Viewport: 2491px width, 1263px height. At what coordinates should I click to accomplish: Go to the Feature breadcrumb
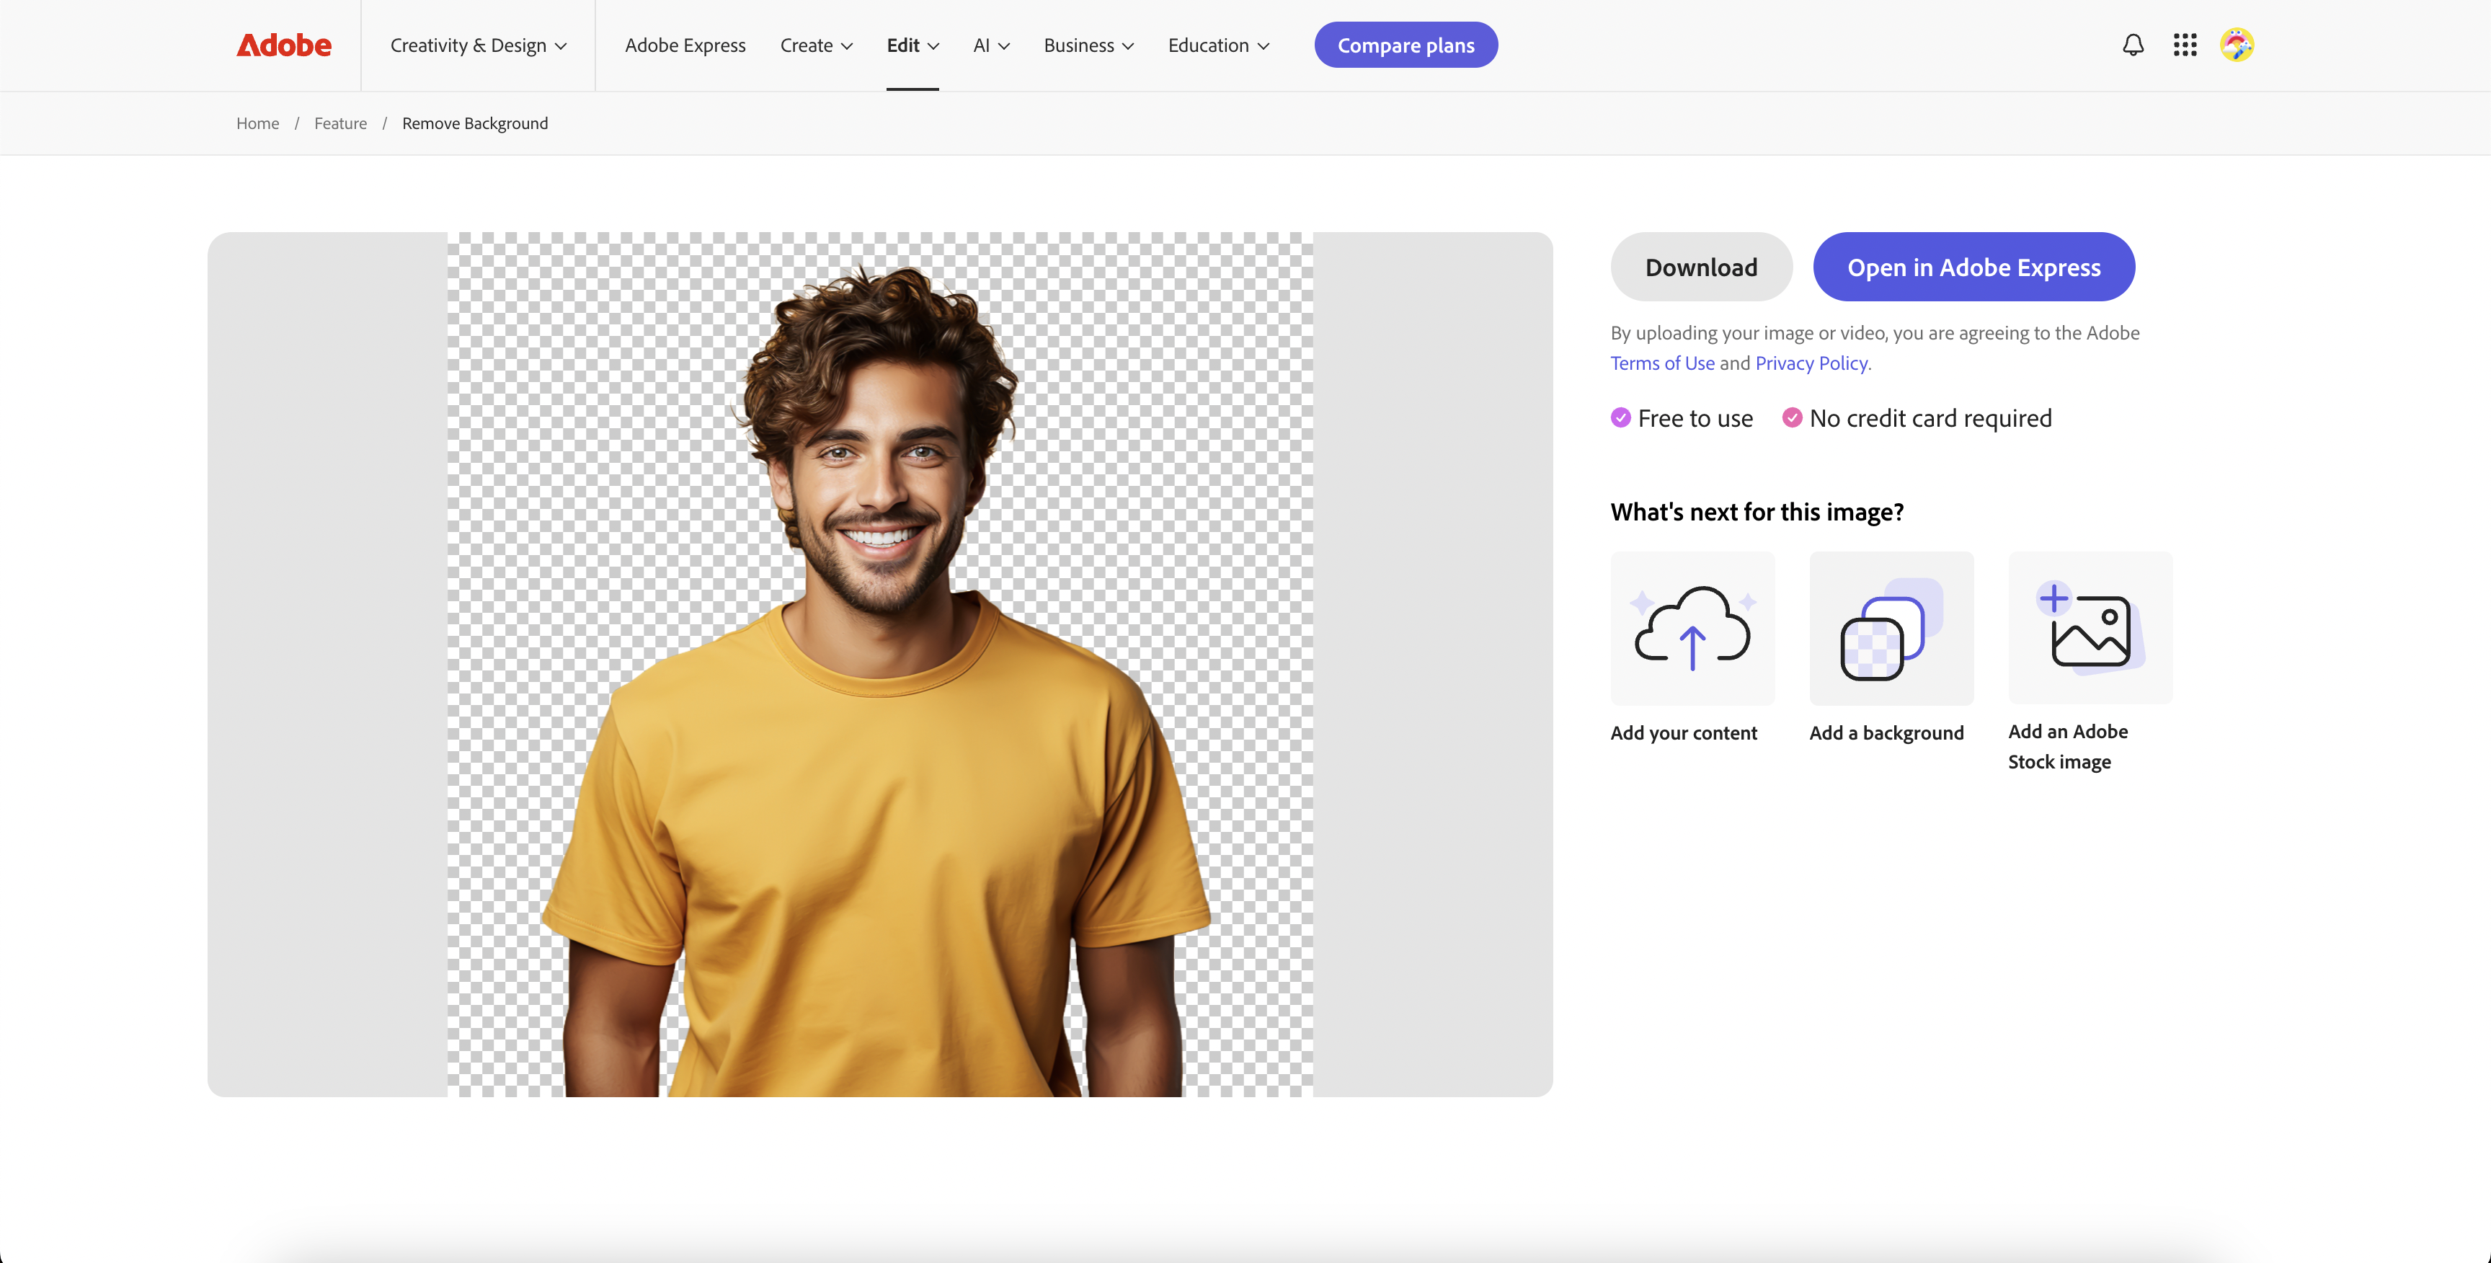tap(340, 124)
